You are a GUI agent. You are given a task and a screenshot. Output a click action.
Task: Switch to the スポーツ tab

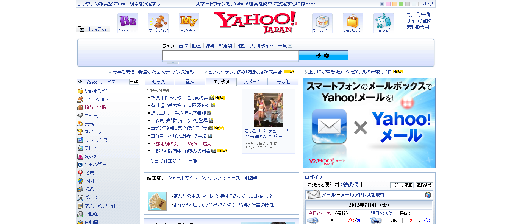click(x=252, y=82)
